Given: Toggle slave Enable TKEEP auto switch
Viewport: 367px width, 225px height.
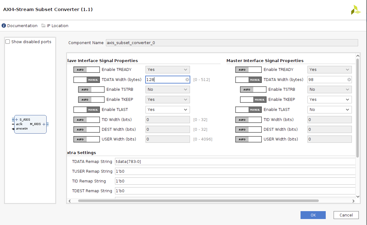Looking at the screenshot, I should coord(91,100).
